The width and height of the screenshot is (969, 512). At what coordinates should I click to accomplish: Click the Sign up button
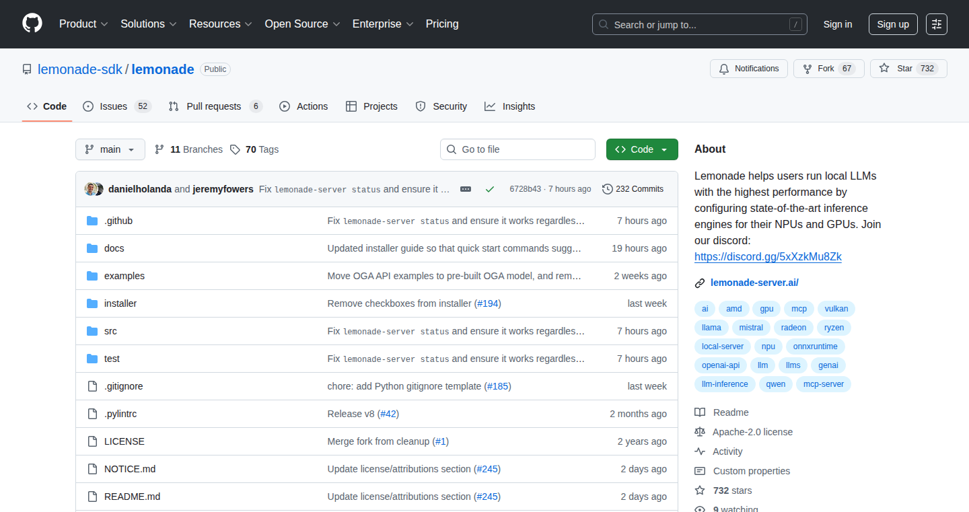point(893,24)
